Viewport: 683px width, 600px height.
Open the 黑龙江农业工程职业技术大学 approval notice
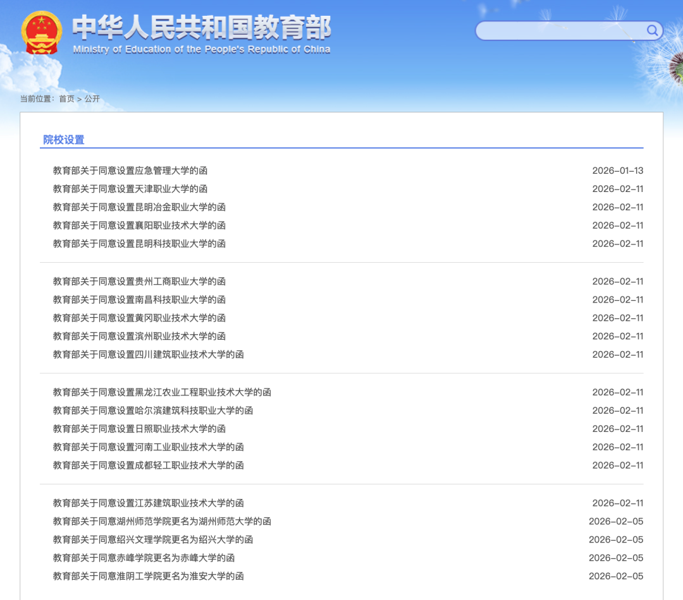(x=161, y=392)
